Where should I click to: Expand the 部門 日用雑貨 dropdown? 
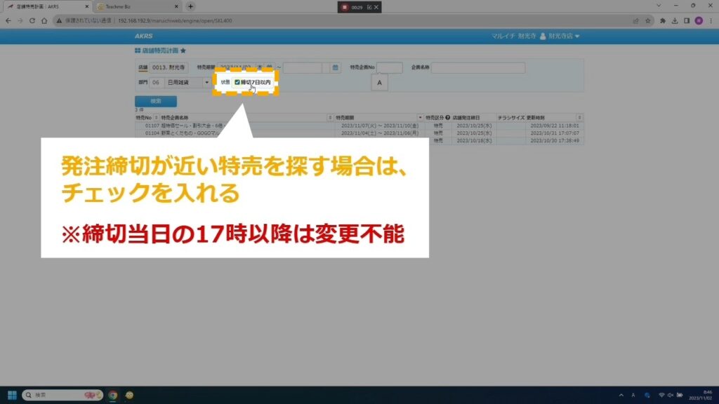coord(206,82)
